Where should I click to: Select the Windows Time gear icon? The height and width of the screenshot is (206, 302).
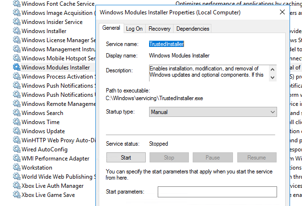17,122
